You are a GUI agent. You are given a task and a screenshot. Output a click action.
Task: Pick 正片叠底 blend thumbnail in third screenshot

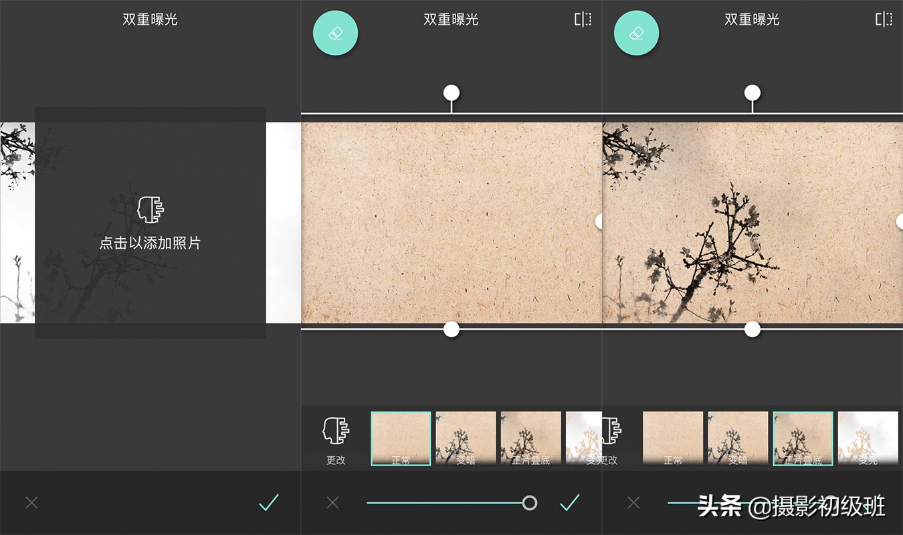coord(803,439)
